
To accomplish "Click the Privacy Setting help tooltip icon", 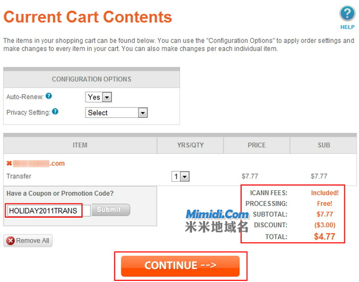I will tap(55, 112).
